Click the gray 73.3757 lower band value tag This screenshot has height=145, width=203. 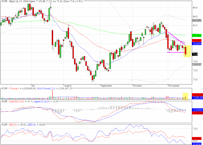[197, 65]
